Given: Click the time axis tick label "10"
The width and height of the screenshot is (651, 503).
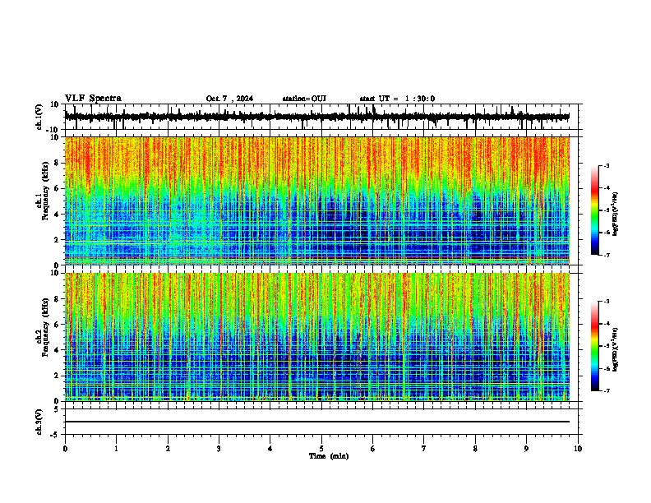Looking at the screenshot, I should (x=578, y=449).
